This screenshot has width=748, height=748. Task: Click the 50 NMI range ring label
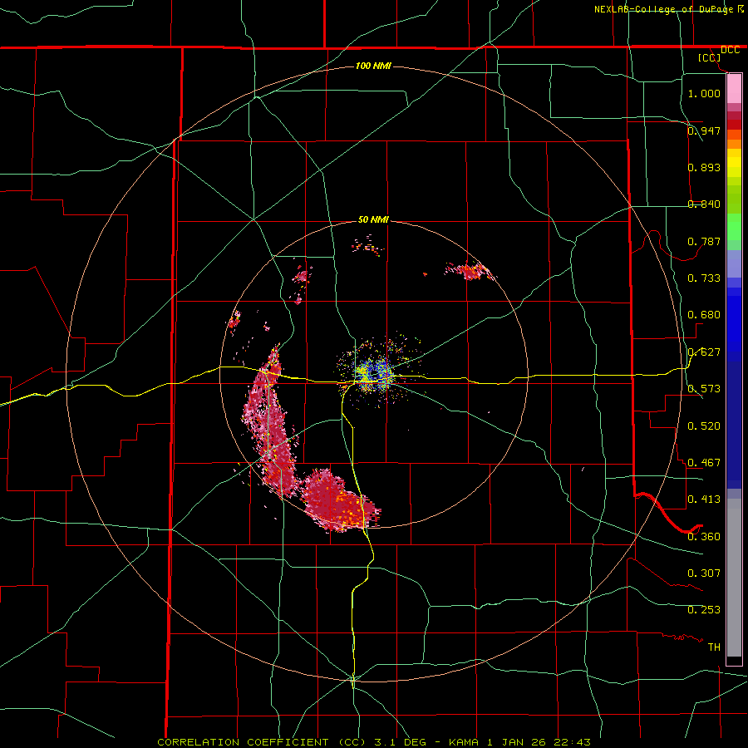(373, 220)
